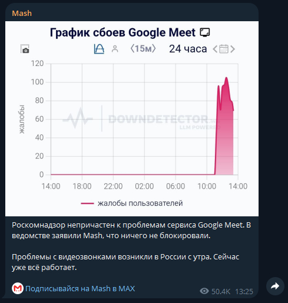Go to the next date with the right chevron
The width and height of the screenshot is (288, 303).
pos(233,49)
